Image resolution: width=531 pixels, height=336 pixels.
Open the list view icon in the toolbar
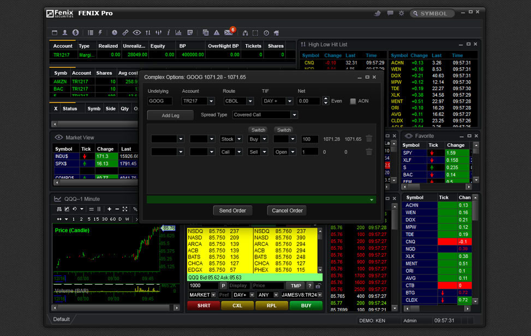(91, 33)
